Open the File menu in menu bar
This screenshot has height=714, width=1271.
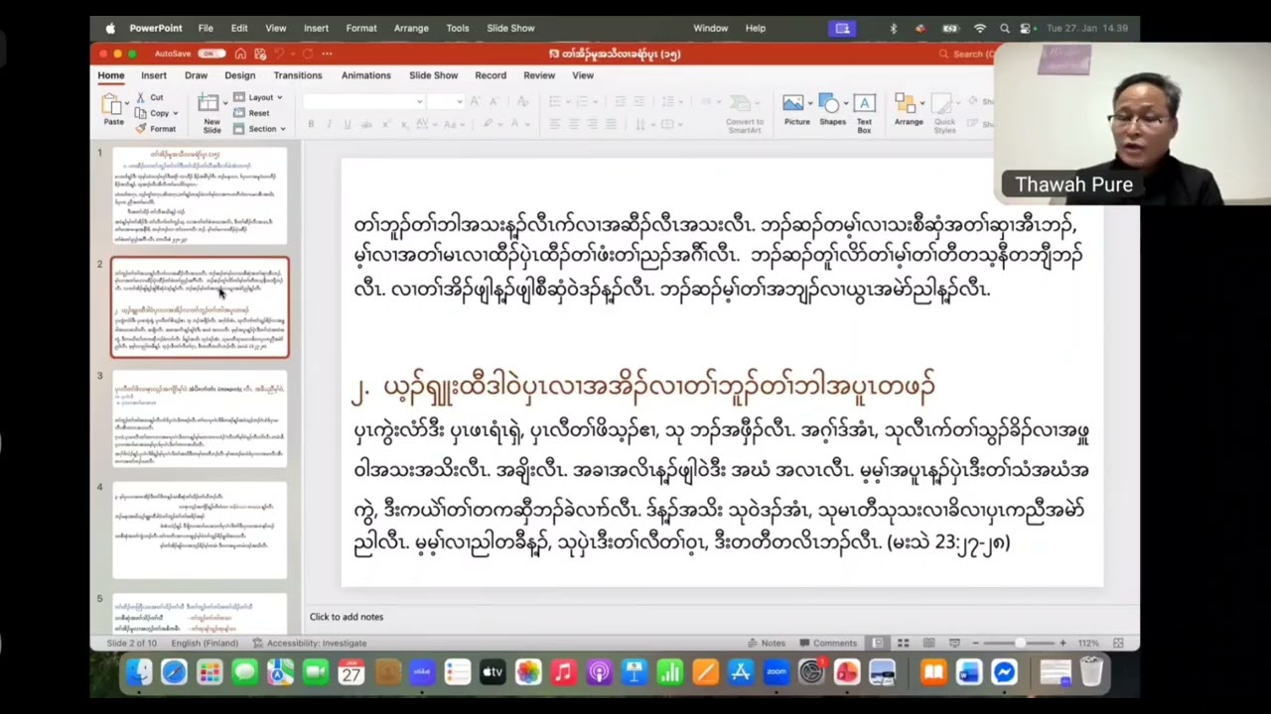[206, 28]
